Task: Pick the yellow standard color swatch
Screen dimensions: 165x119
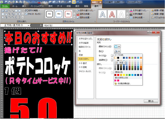Action: click(124, 75)
